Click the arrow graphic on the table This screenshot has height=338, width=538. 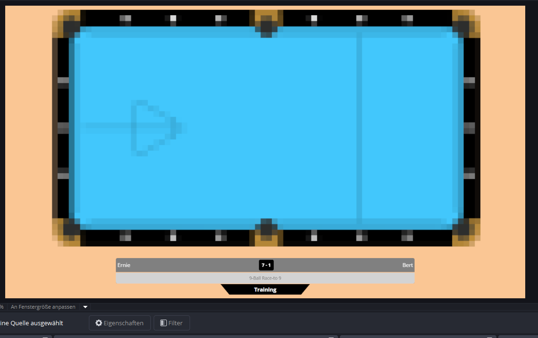(151, 128)
